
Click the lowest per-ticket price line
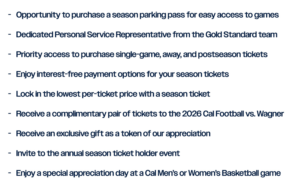[113, 94]
